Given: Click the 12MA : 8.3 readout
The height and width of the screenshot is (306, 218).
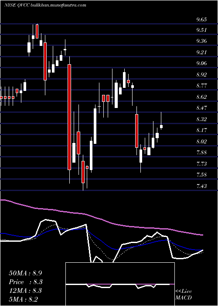Looking at the screenshot, I should (25, 291).
